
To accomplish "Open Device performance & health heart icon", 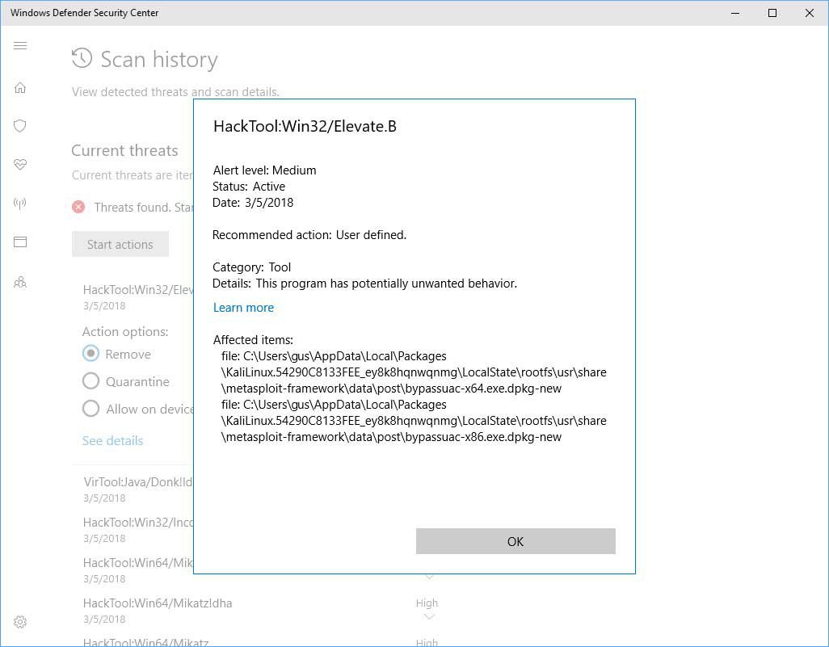I will [x=20, y=165].
